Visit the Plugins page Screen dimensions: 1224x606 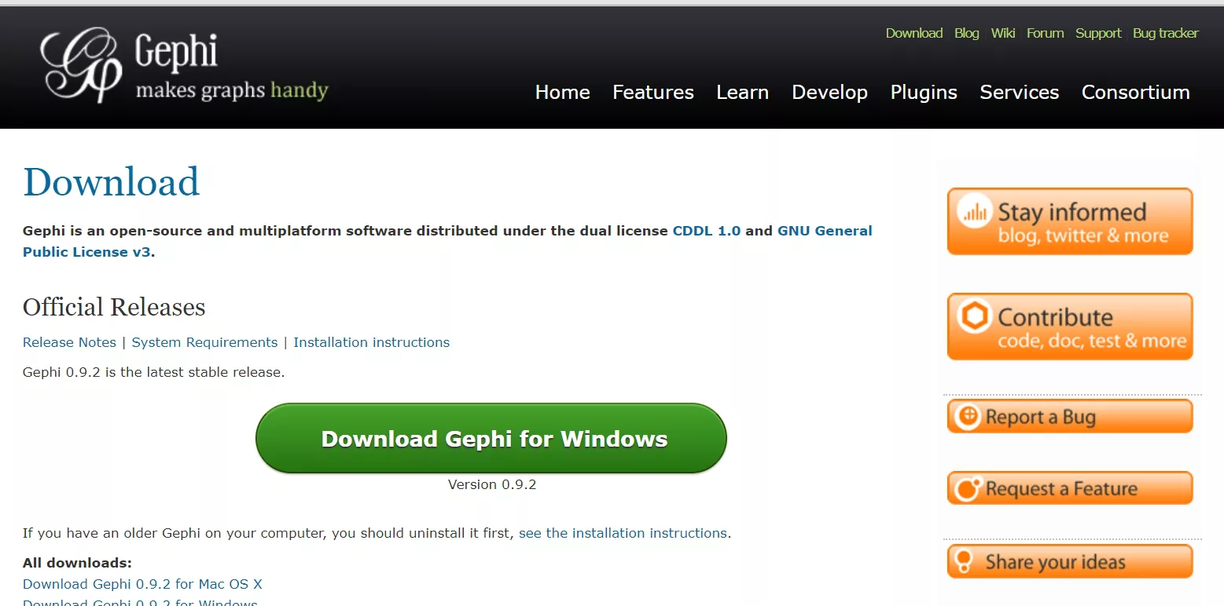pos(924,92)
